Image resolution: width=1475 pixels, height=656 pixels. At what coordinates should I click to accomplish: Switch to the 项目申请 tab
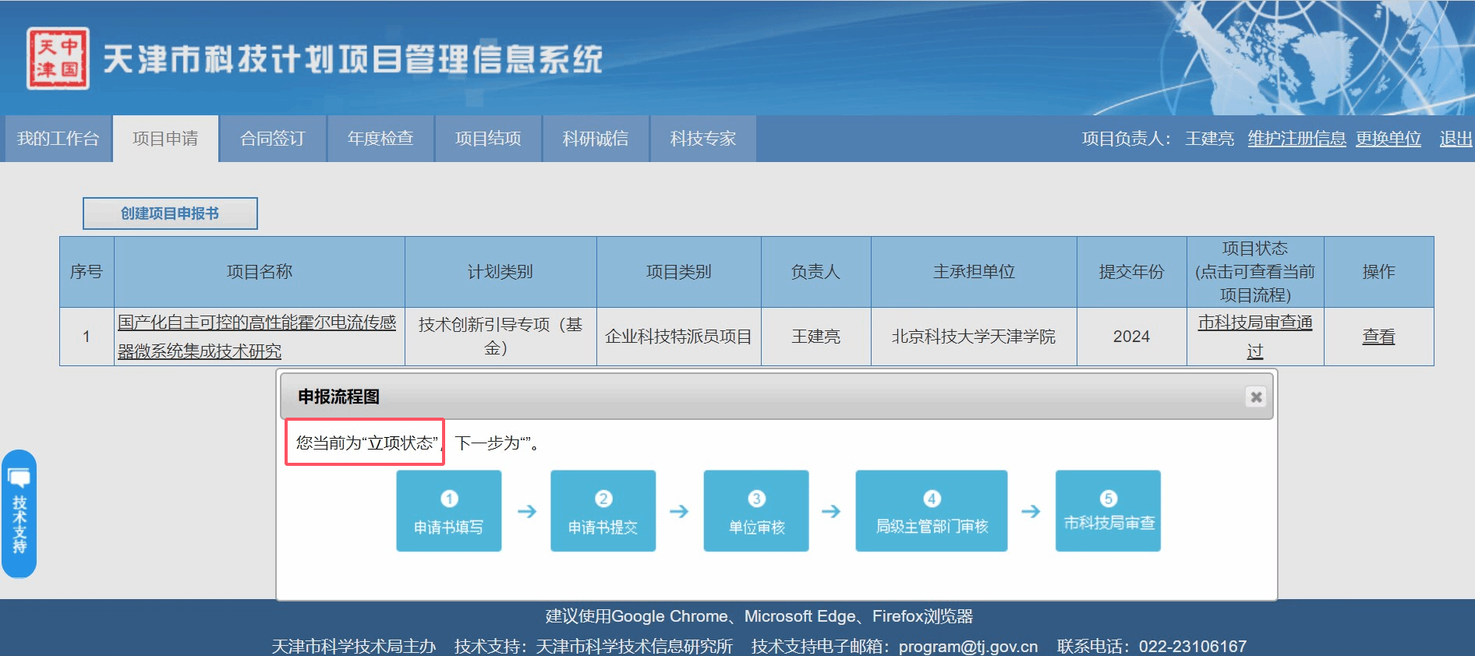point(165,139)
